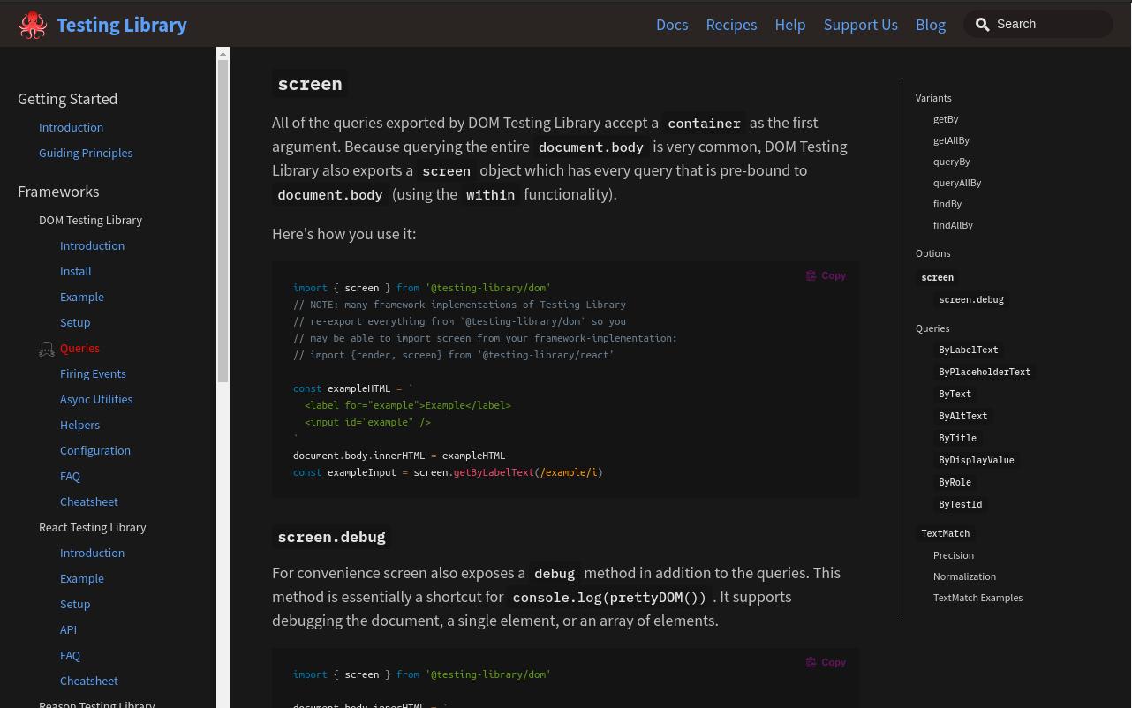This screenshot has height=708, width=1132.
Task: Open React Testing Library Introduction
Action: click(x=92, y=553)
